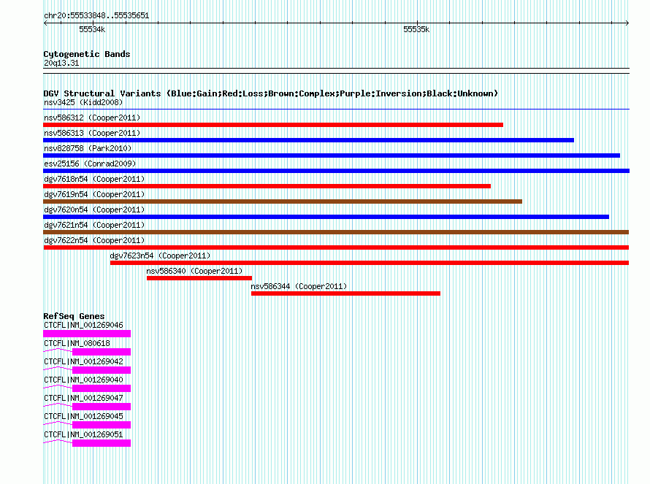Click the CTCFL NM_001269051 gene bar
650x484 pixels.
coord(102,443)
